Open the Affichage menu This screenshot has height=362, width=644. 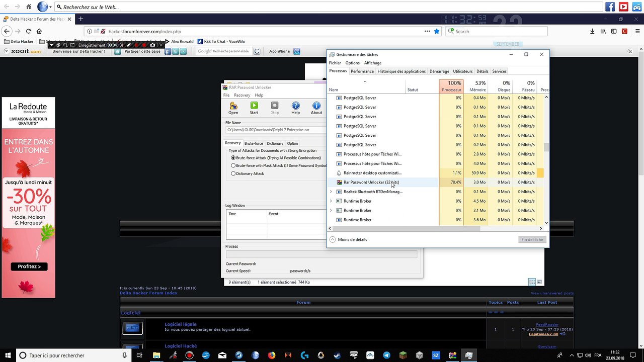pos(373,63)
